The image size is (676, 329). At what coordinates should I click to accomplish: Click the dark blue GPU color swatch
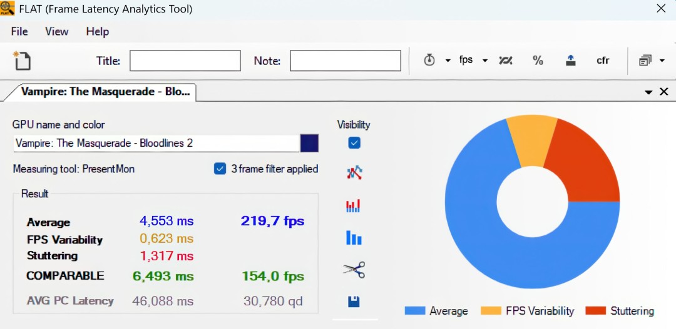point(309,143)
